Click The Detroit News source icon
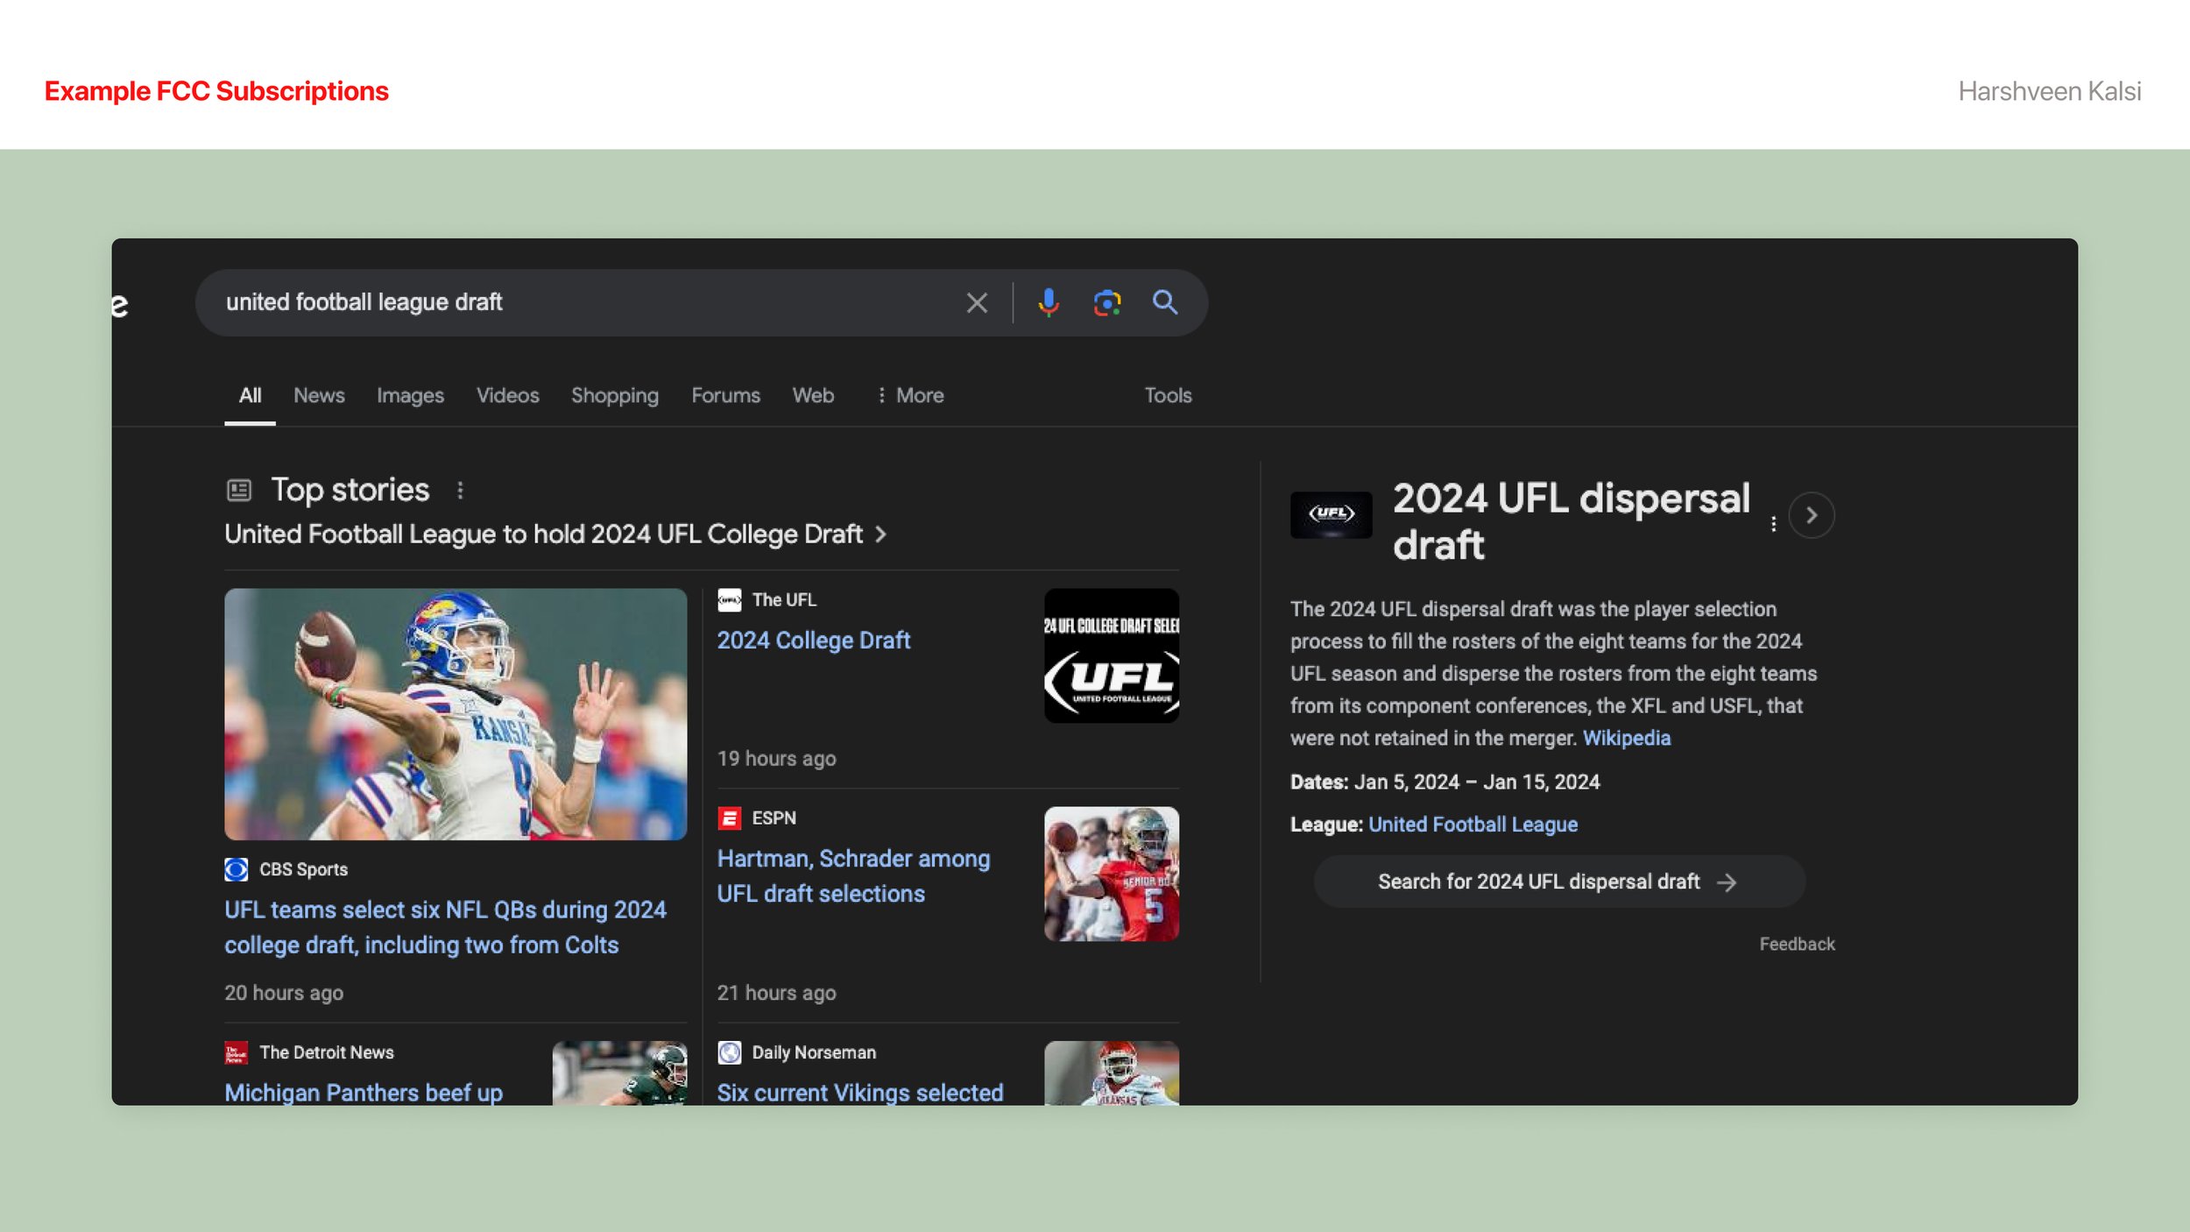The height and width of the screenshot is (1232, 2190). (x=237, y=1052)
